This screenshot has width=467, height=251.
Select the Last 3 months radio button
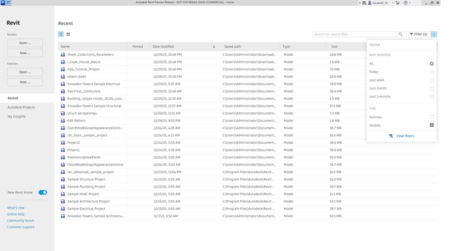pos(432,97)
